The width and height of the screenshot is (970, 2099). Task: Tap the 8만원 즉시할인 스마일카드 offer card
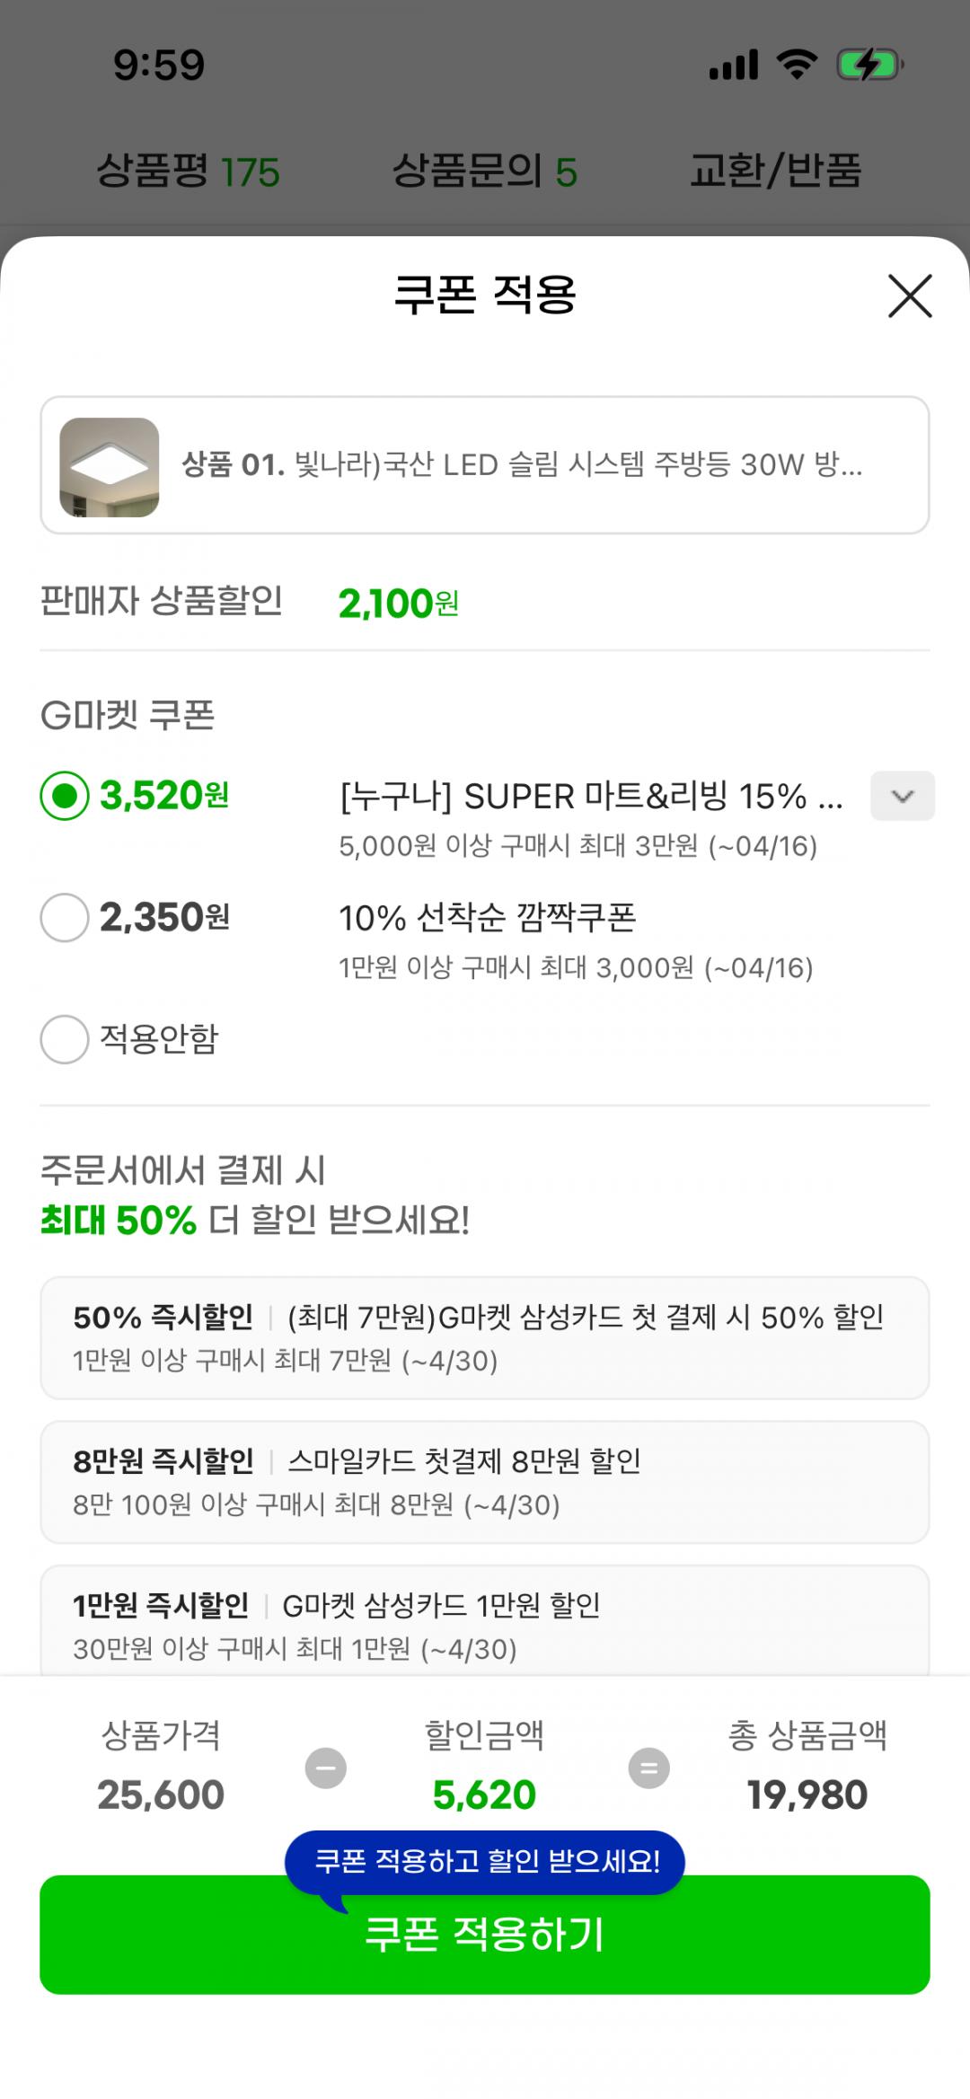[x=485, y=1482]
